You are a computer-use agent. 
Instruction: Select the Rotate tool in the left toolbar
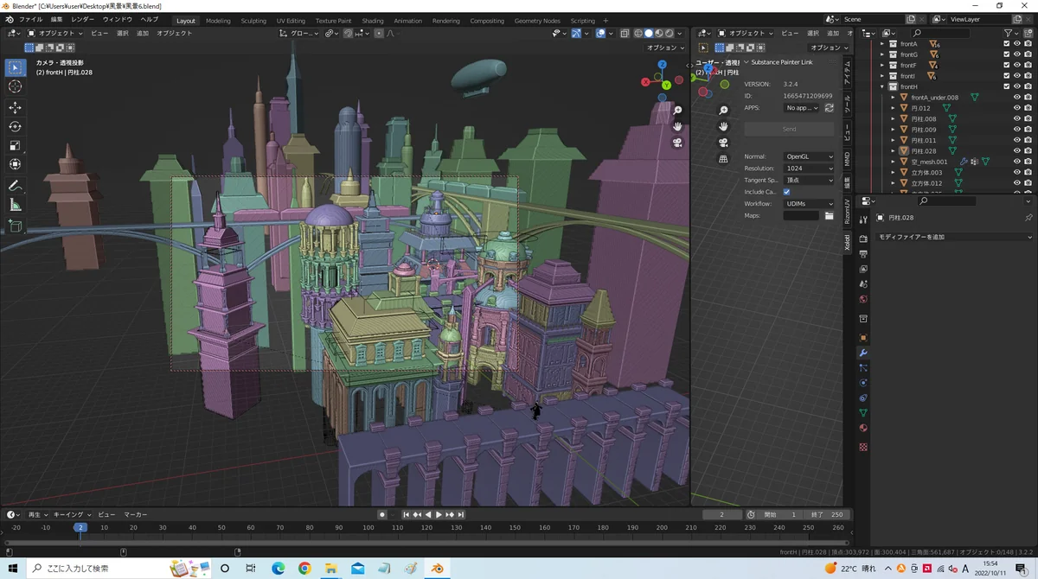click(15, 127)
